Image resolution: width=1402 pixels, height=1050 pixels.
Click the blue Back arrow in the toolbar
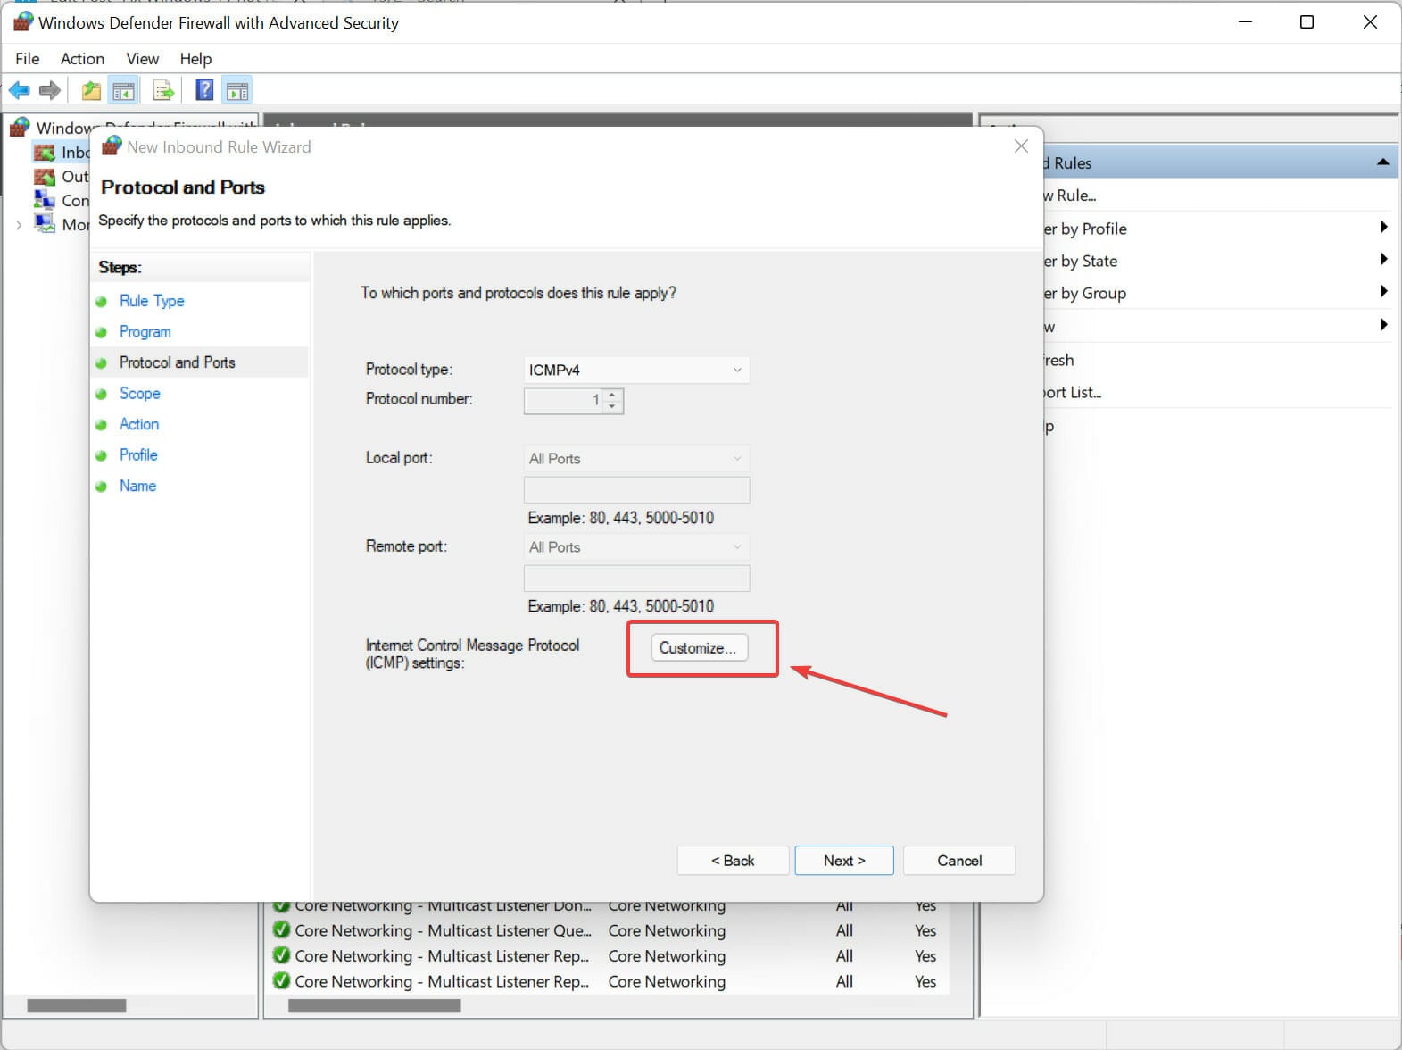(x=19, y=90)
